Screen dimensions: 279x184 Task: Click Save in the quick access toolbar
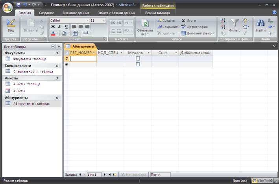click(18, 5)
